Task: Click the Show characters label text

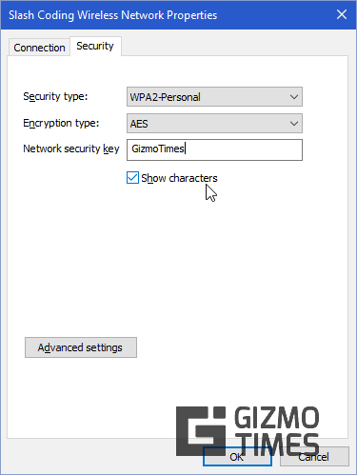Action: click(x=179, y=178)
